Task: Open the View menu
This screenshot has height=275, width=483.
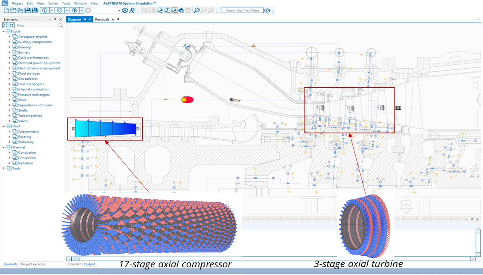Action: 40,3
